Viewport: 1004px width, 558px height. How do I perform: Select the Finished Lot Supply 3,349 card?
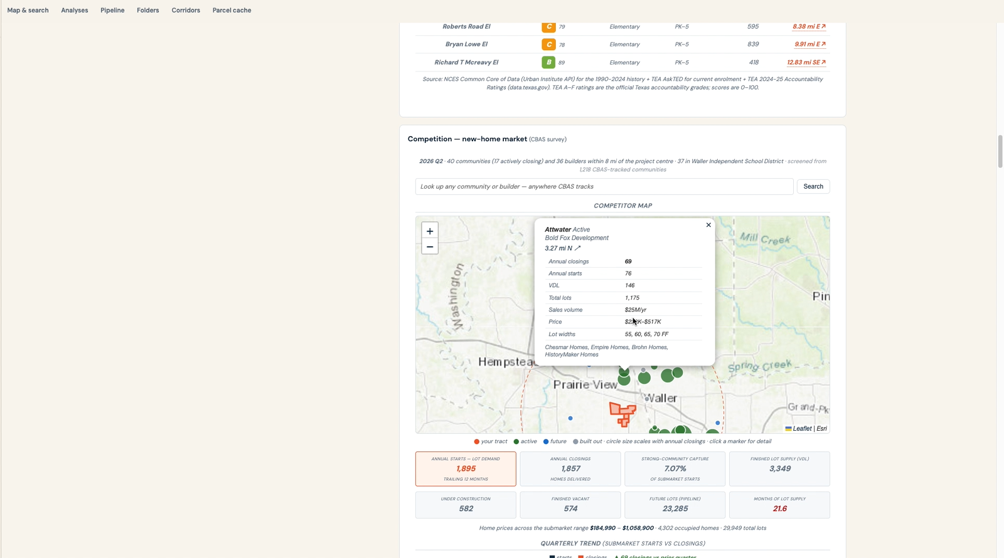pos(779,469)
